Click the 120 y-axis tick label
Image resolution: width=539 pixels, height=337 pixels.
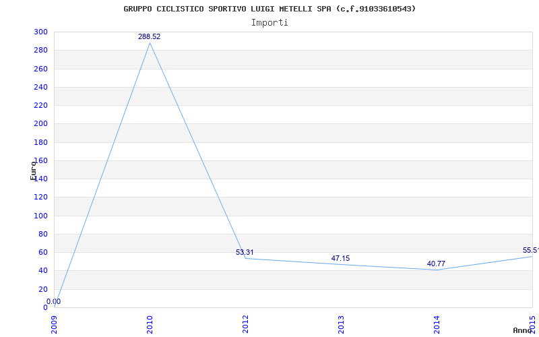pos(40,197)
